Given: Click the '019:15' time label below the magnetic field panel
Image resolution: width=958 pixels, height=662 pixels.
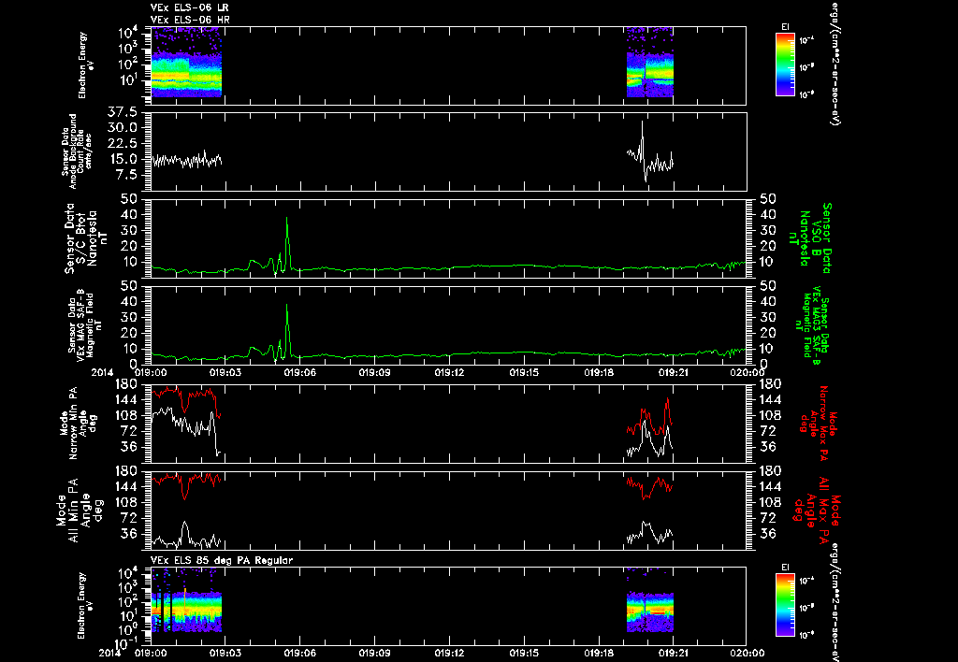Looking at the screenshot, I should point(524,371).
